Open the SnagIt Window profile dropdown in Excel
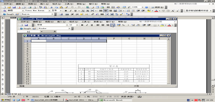Screen dimensions: 215x102 [69, 29]
